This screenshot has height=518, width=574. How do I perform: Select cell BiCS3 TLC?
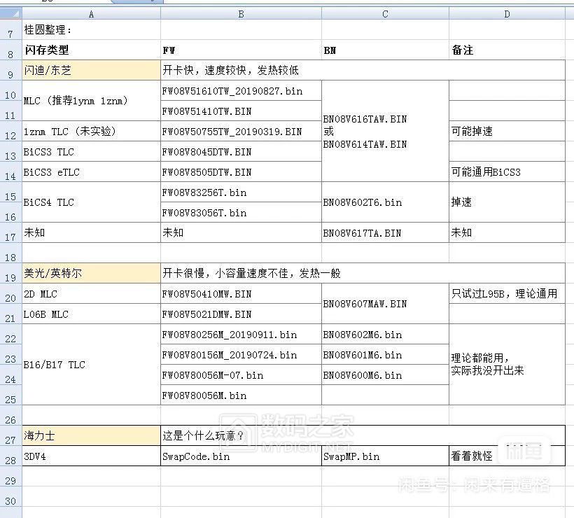click(91, 152)
